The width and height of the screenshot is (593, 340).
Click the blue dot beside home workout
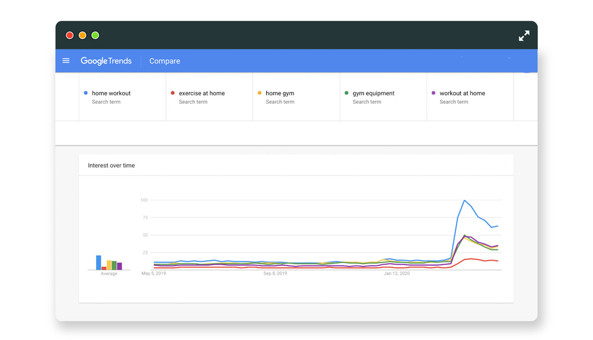(x=86, y=93)
